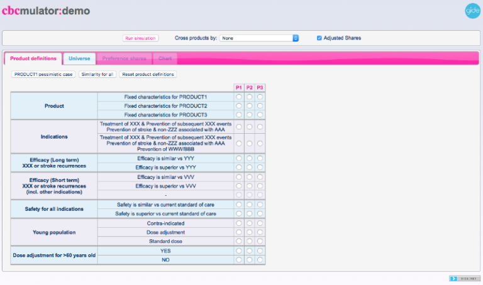Viewport: 483px width, 285px height.
Task: Click the cbcmulator:demo logo
Action: click(45, 11)
